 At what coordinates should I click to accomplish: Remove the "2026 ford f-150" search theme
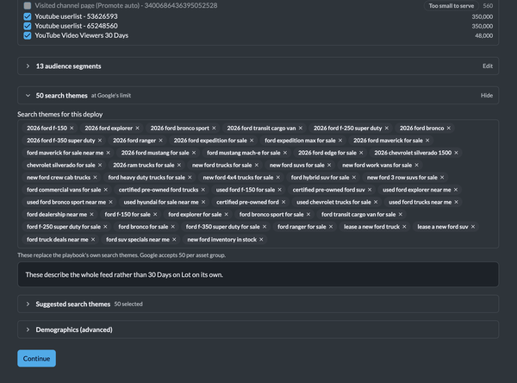(x=72, y=129)
